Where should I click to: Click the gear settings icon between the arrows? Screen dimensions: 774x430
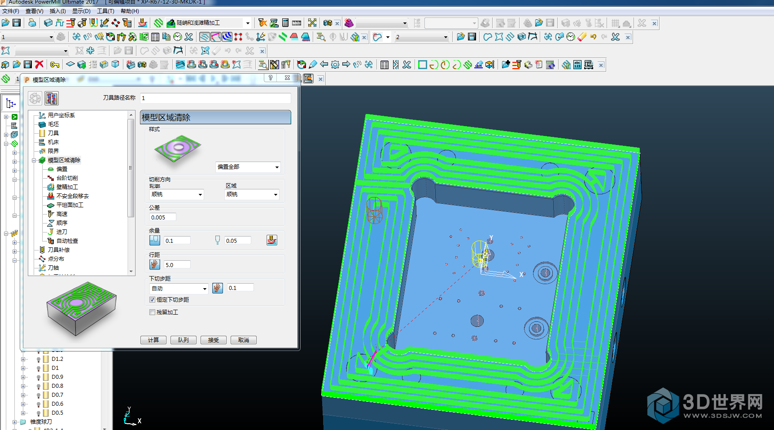click(335, 65)
